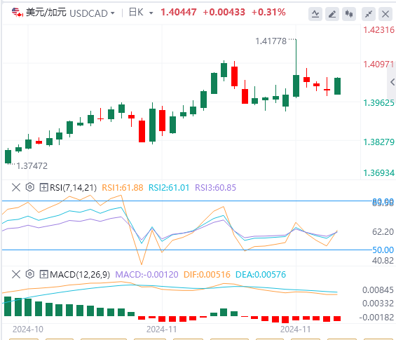
Task: Click the RSI 50.00 level label
Action: click(x=383, y=250)
